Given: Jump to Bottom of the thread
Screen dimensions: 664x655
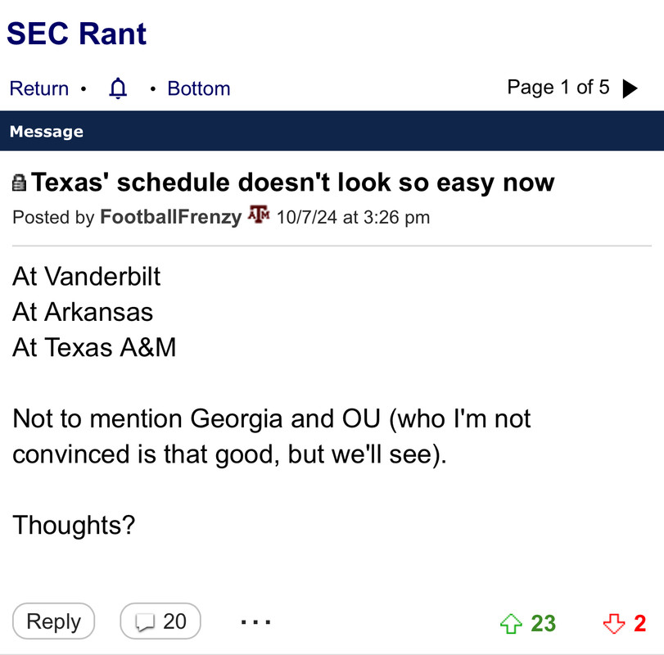Looking at the screenshot, I should pyautogui.click(x=198, y=88).
